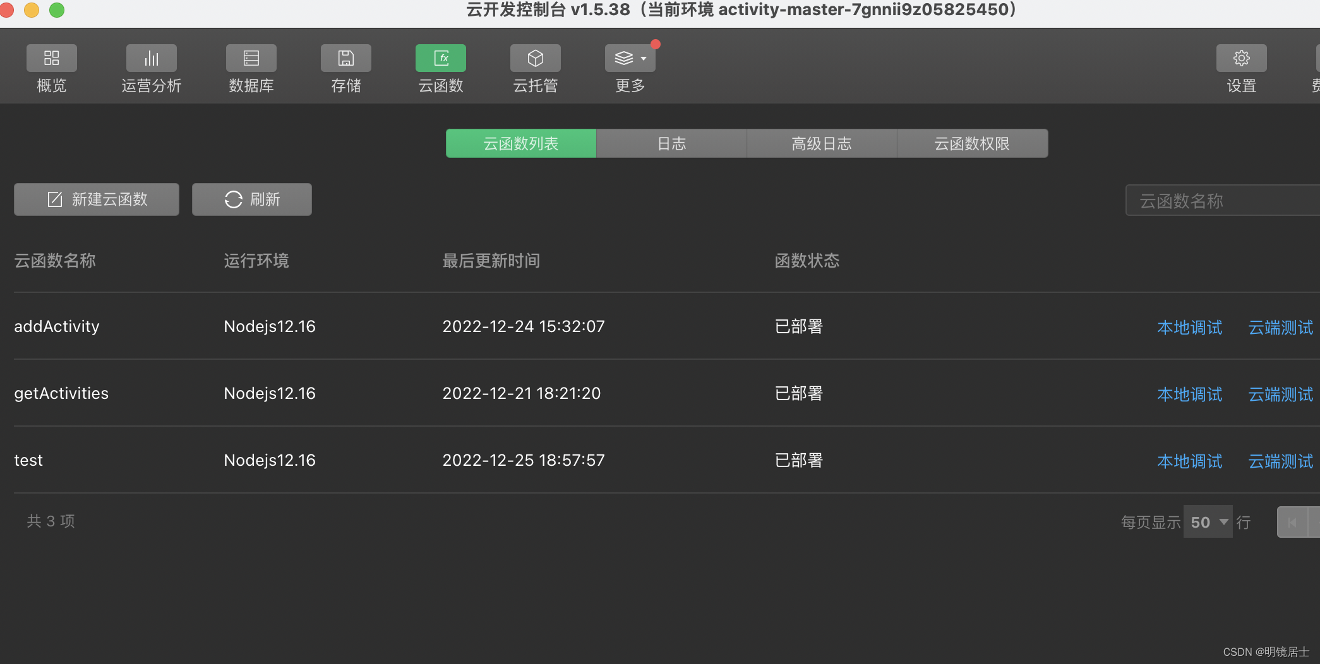
Task: Click 已部署 status of test row
Action: (799, 460)
